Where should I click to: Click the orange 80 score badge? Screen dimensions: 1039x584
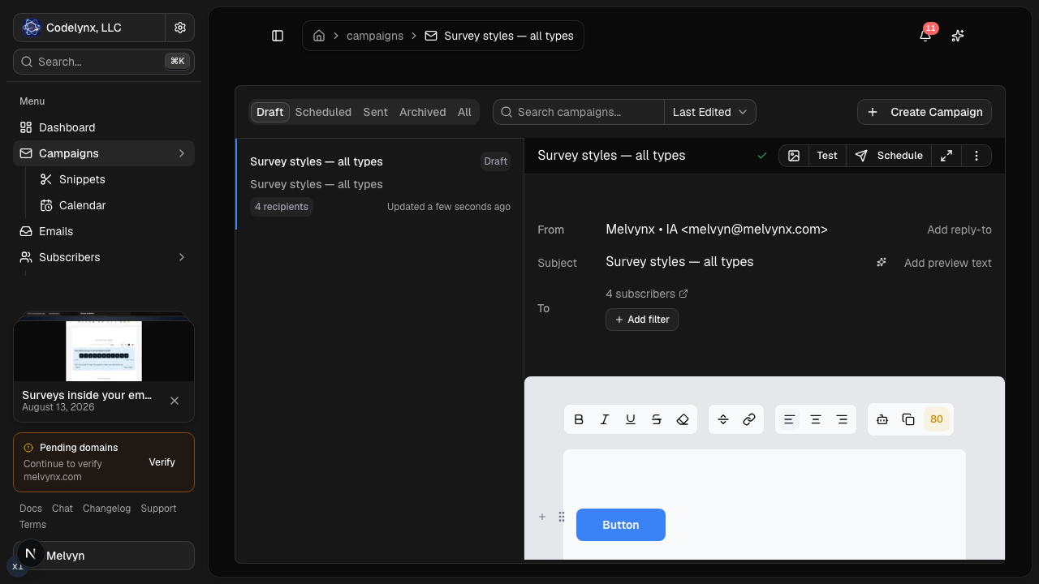937,419
